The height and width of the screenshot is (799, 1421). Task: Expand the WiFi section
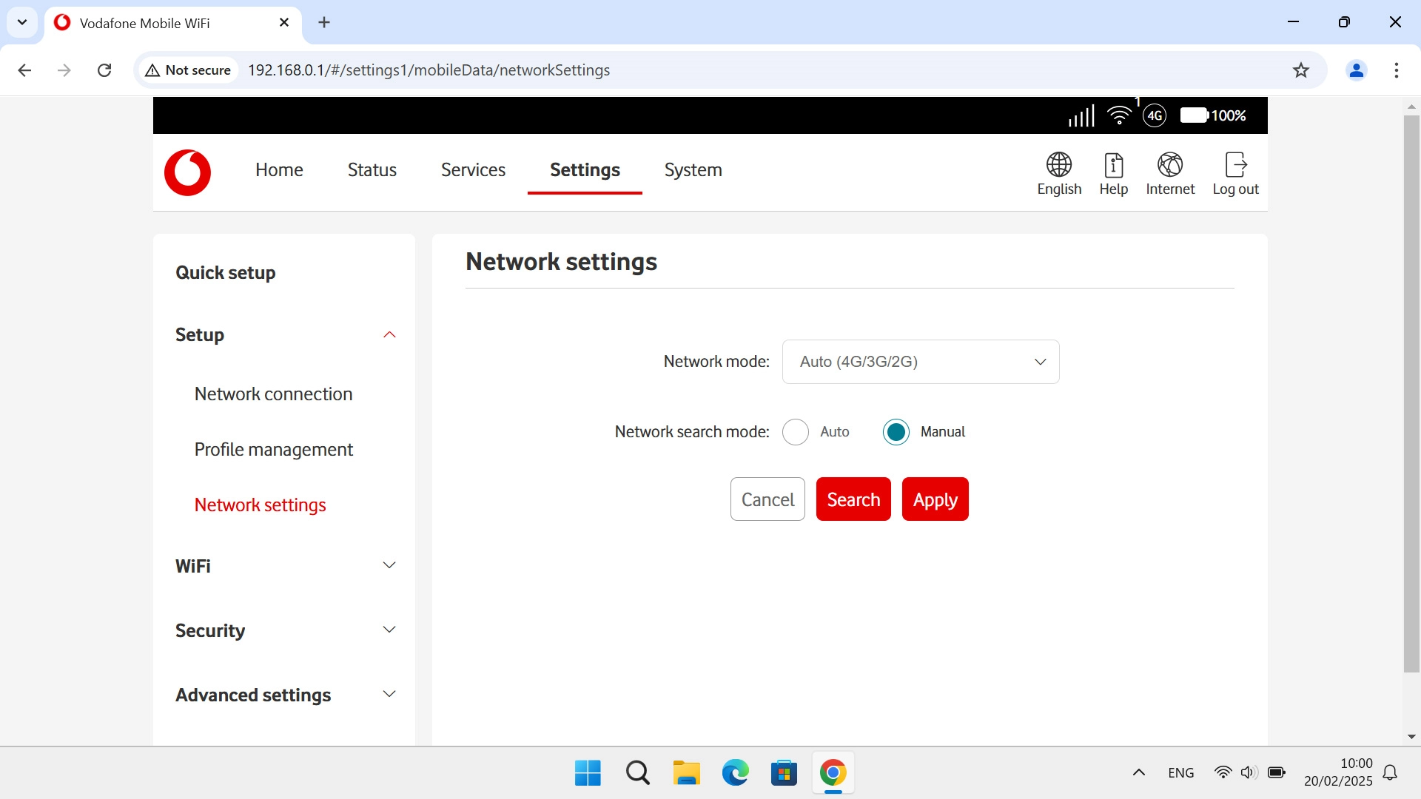(389, 566)
